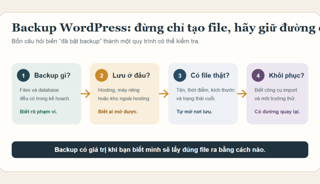
Task: Click the bold text 'Tự mở nơi lưu.'
Action: (194, 112)
